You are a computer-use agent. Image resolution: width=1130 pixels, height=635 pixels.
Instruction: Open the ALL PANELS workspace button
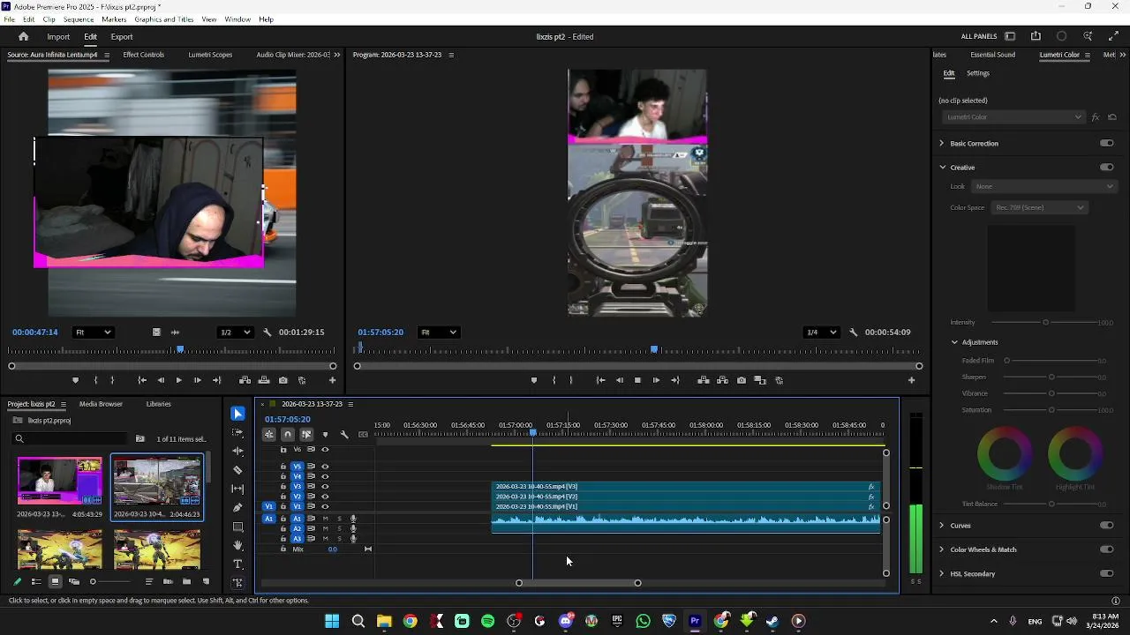coord(979,37)
